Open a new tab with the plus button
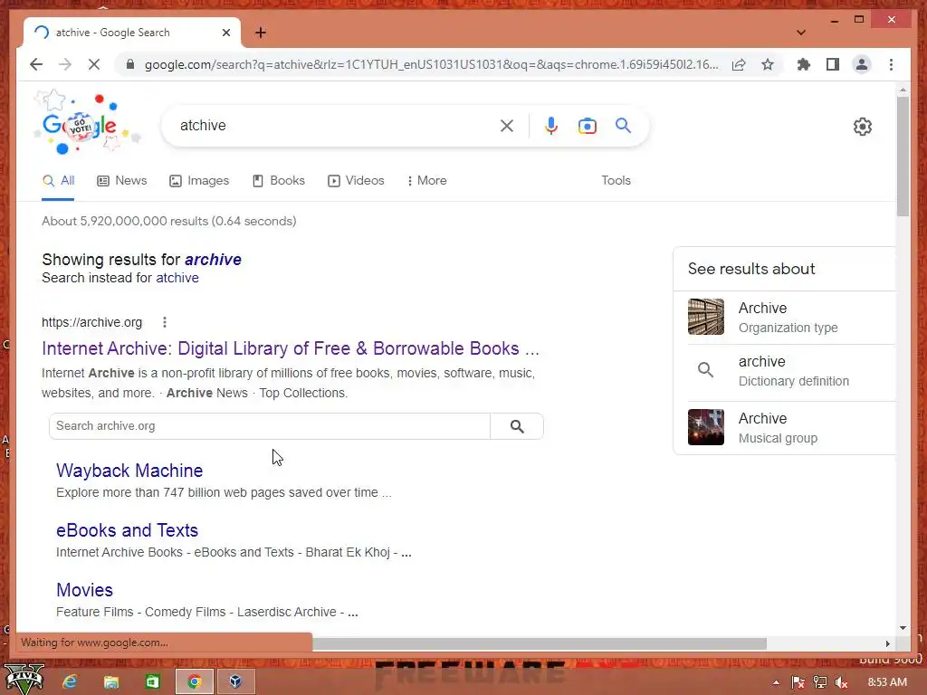 pos(261,33)
